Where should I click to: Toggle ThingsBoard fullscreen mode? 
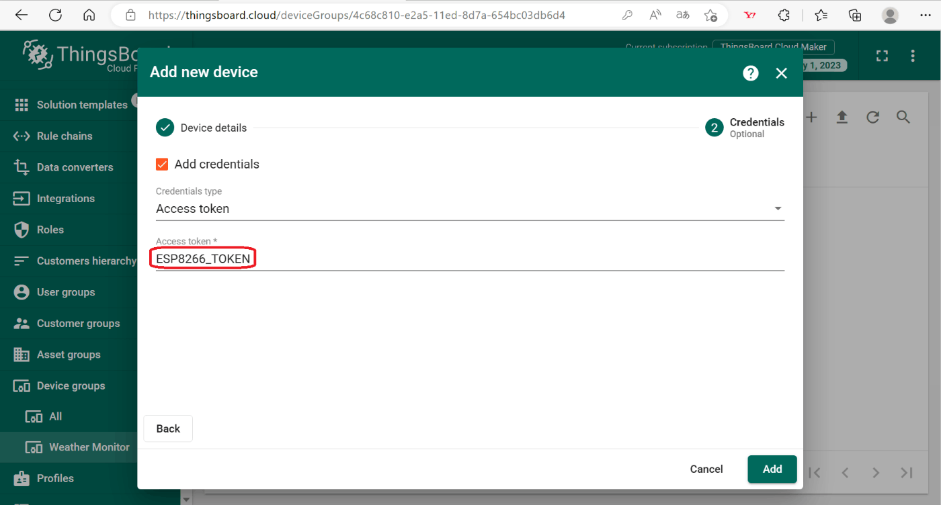pos(883,56)
